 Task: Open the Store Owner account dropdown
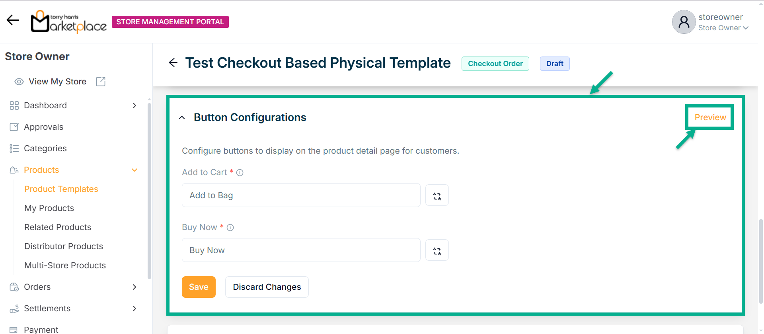(x=723, y=28)
